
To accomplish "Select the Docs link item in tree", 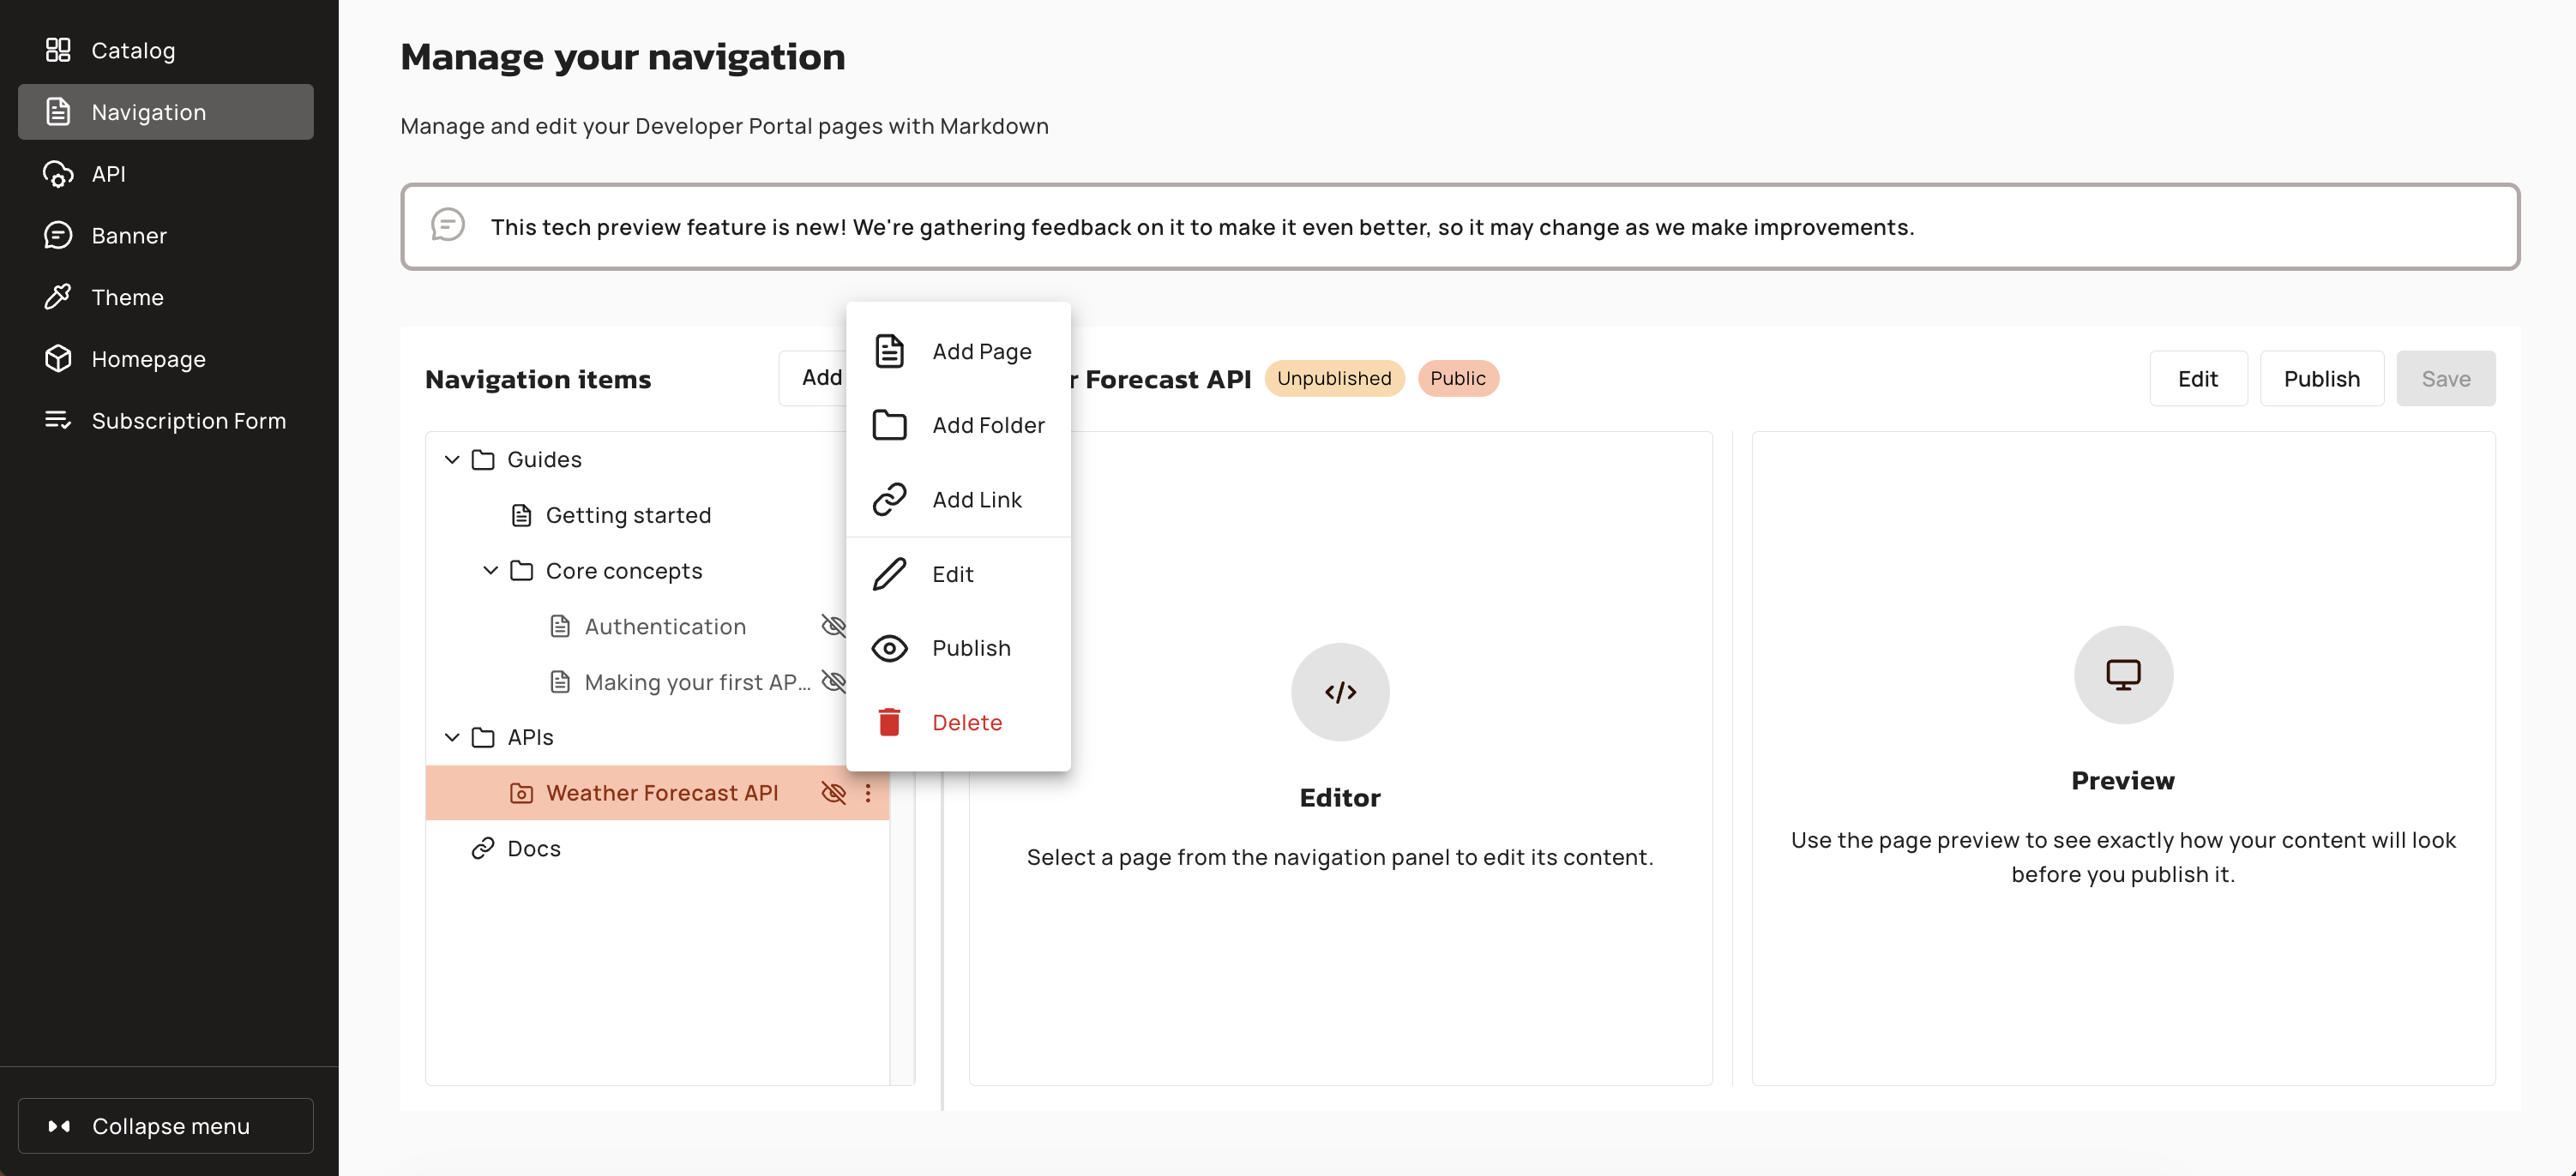I will (533, 849).
